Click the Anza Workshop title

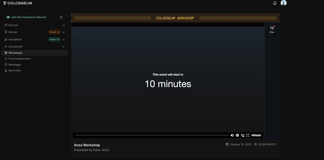(x=87, y=145)
